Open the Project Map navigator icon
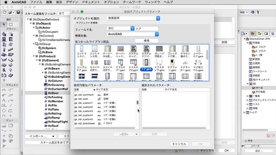 (253, 34)
